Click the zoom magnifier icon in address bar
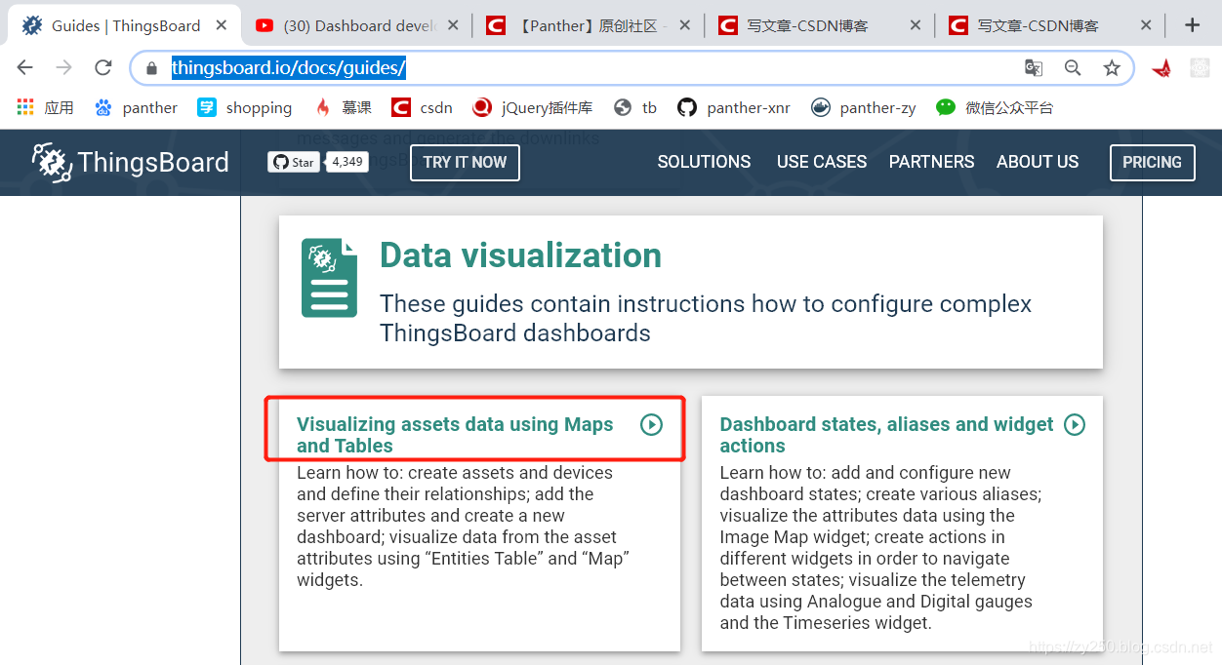The height and width of the screenshot is (665, 1222). (x=1073, y=68)
